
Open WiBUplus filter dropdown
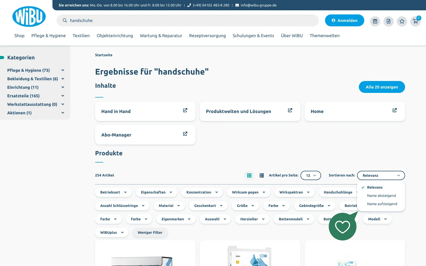[x=112, y=232]
